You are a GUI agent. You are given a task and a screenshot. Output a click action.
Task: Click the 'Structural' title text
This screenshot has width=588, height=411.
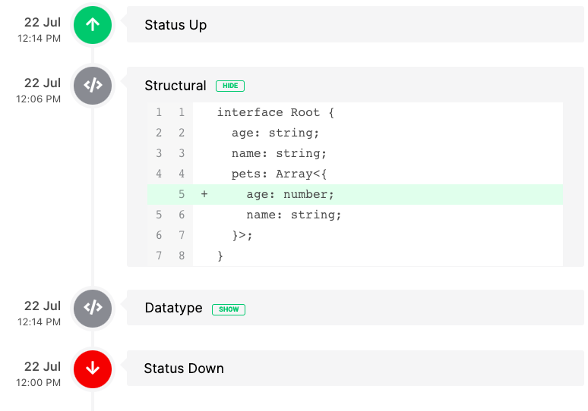175,86
